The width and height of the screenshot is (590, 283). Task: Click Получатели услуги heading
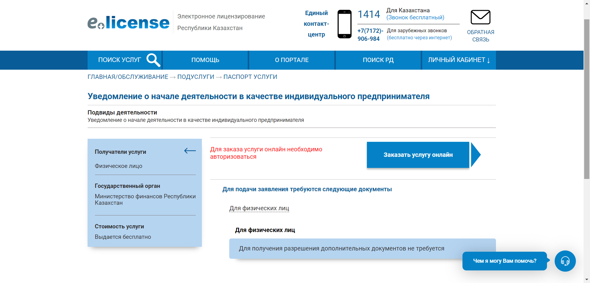coord(120,152)
